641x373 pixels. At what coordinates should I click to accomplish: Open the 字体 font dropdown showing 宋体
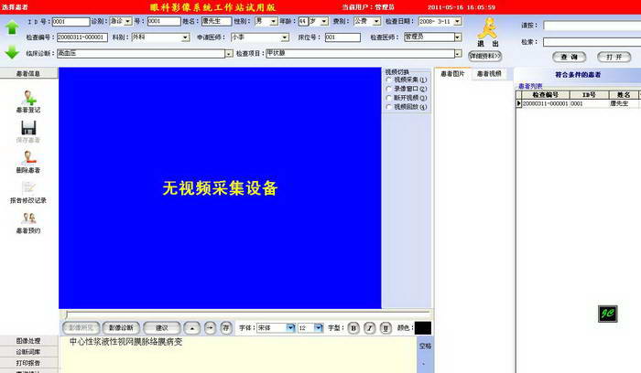click(290, 327)
